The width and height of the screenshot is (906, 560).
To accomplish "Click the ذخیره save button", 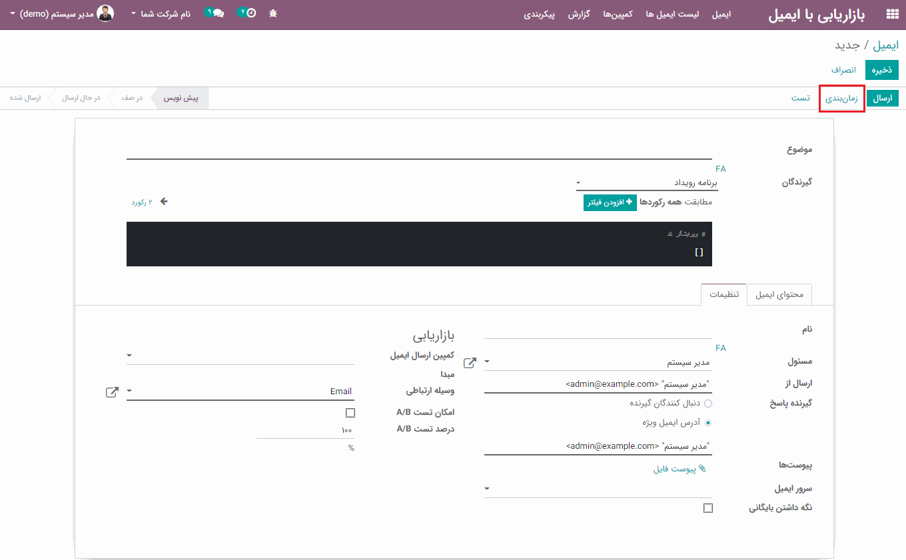I will [882, 70].
